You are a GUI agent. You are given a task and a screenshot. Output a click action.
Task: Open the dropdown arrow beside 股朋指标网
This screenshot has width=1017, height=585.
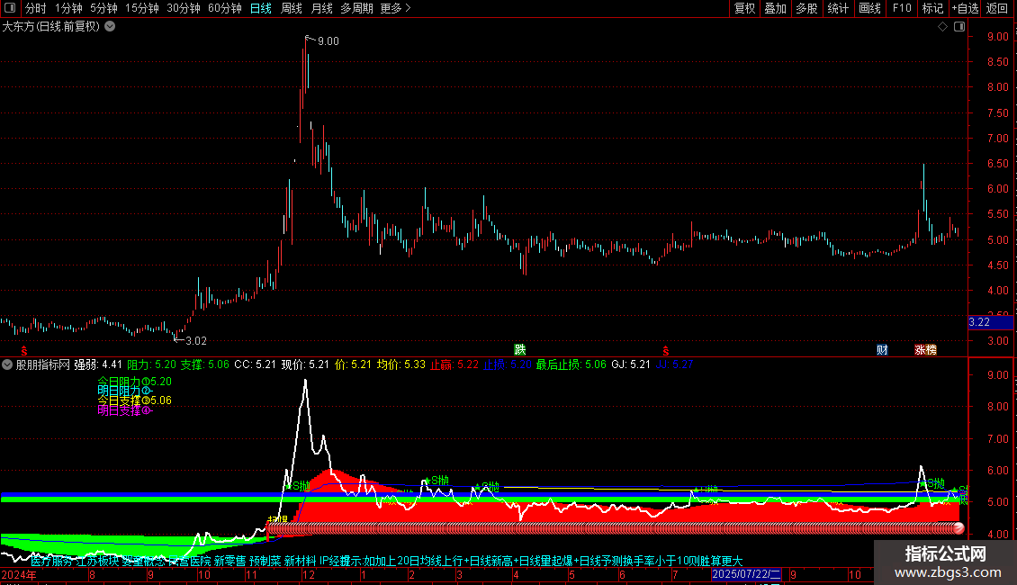(7, 364)
